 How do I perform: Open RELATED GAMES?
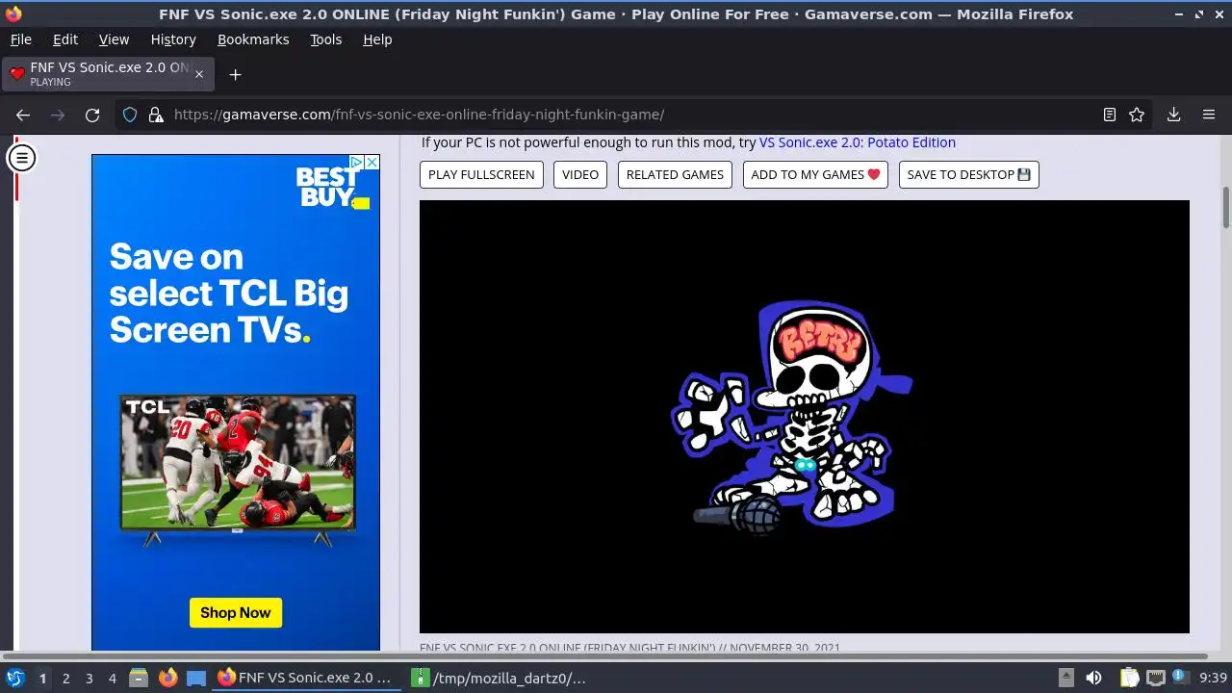pos(675,174)
